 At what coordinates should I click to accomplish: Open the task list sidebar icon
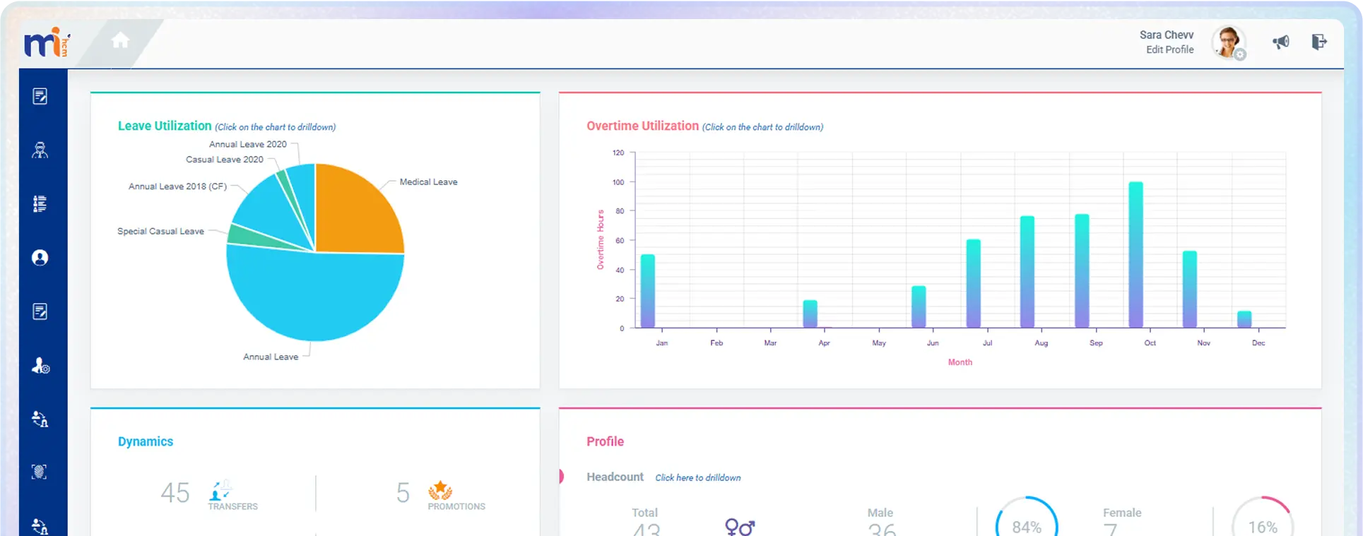pyautogui.click(x=40, y=204)
